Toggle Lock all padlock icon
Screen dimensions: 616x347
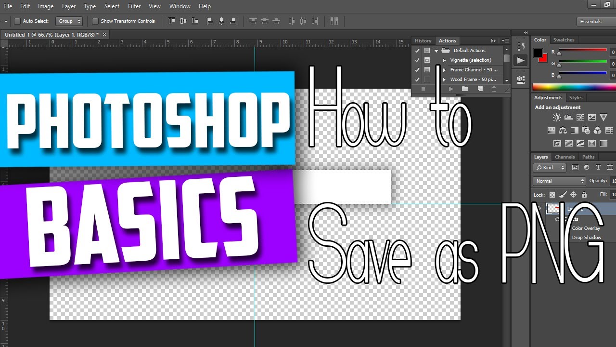pyautogui.click(x=584, y=195)
